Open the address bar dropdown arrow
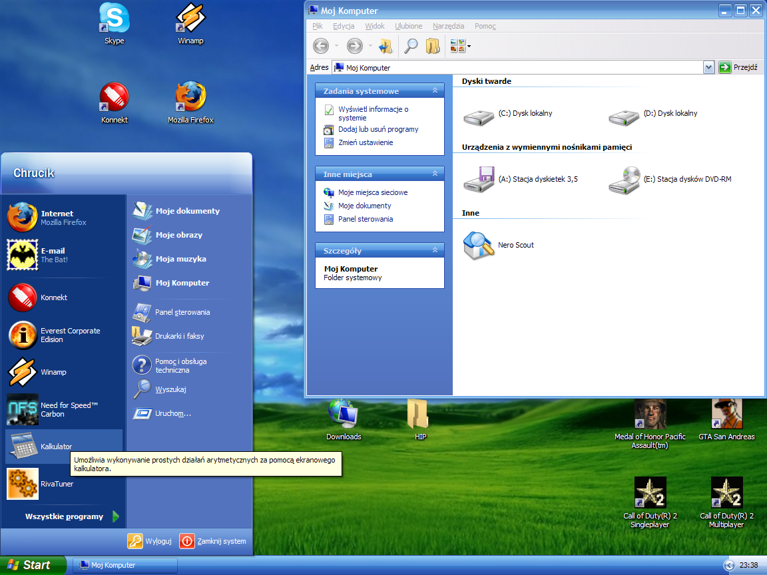The width and height of the screenshot is (767, 575). coord(708,67)
